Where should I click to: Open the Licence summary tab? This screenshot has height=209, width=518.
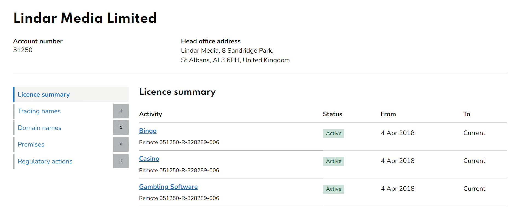point(44,94)
